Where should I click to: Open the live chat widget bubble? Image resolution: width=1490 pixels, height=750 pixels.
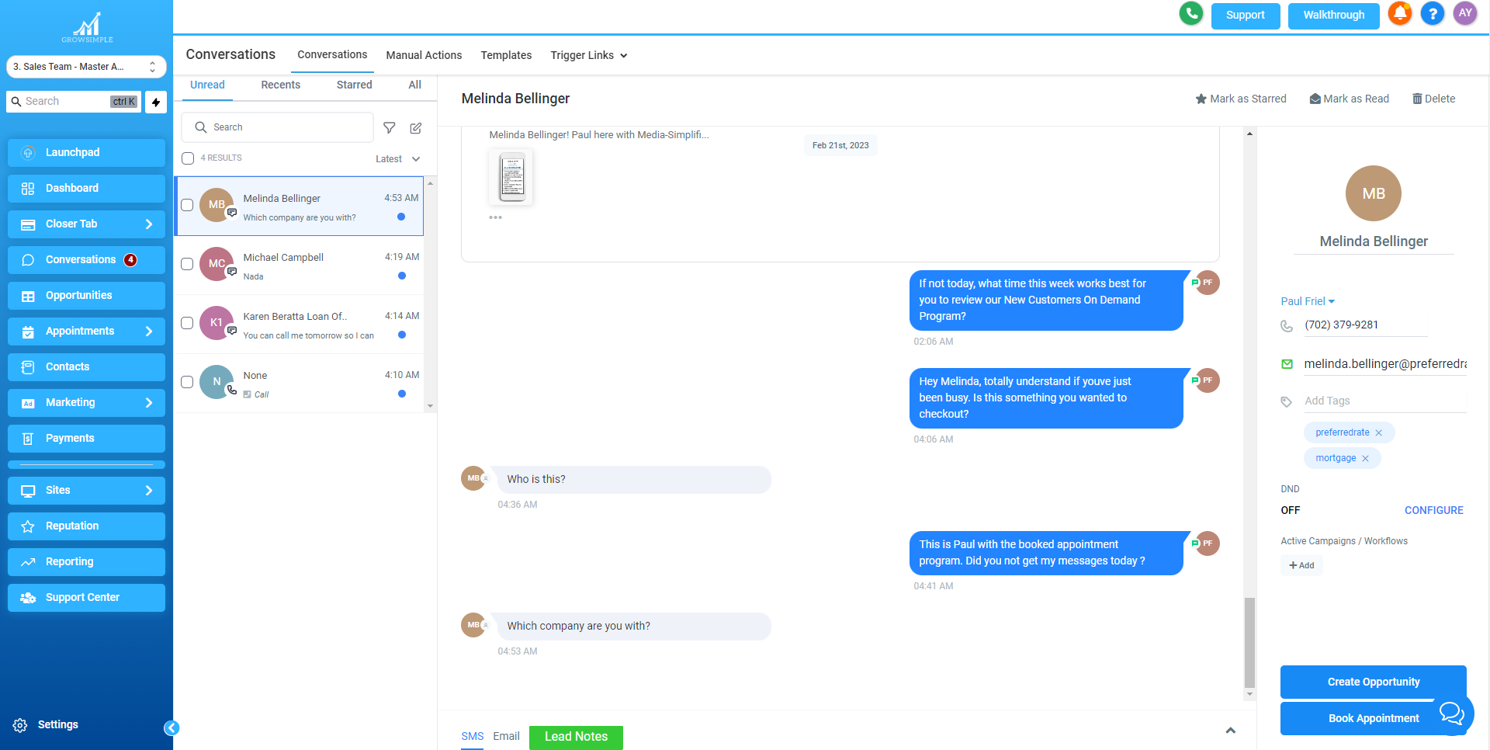point(1450,712)
